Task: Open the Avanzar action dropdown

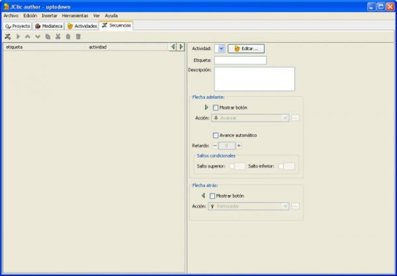Action: point(250,118)
